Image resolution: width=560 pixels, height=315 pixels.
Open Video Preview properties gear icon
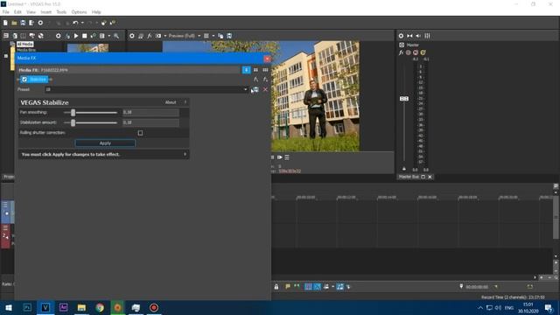click(x=132, y=36)
